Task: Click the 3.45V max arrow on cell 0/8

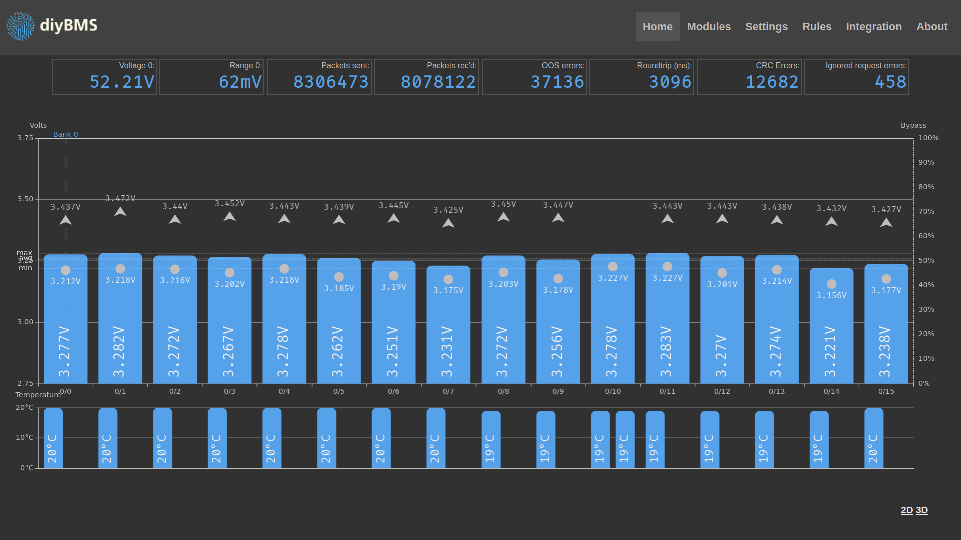Action: click(503, 217)
